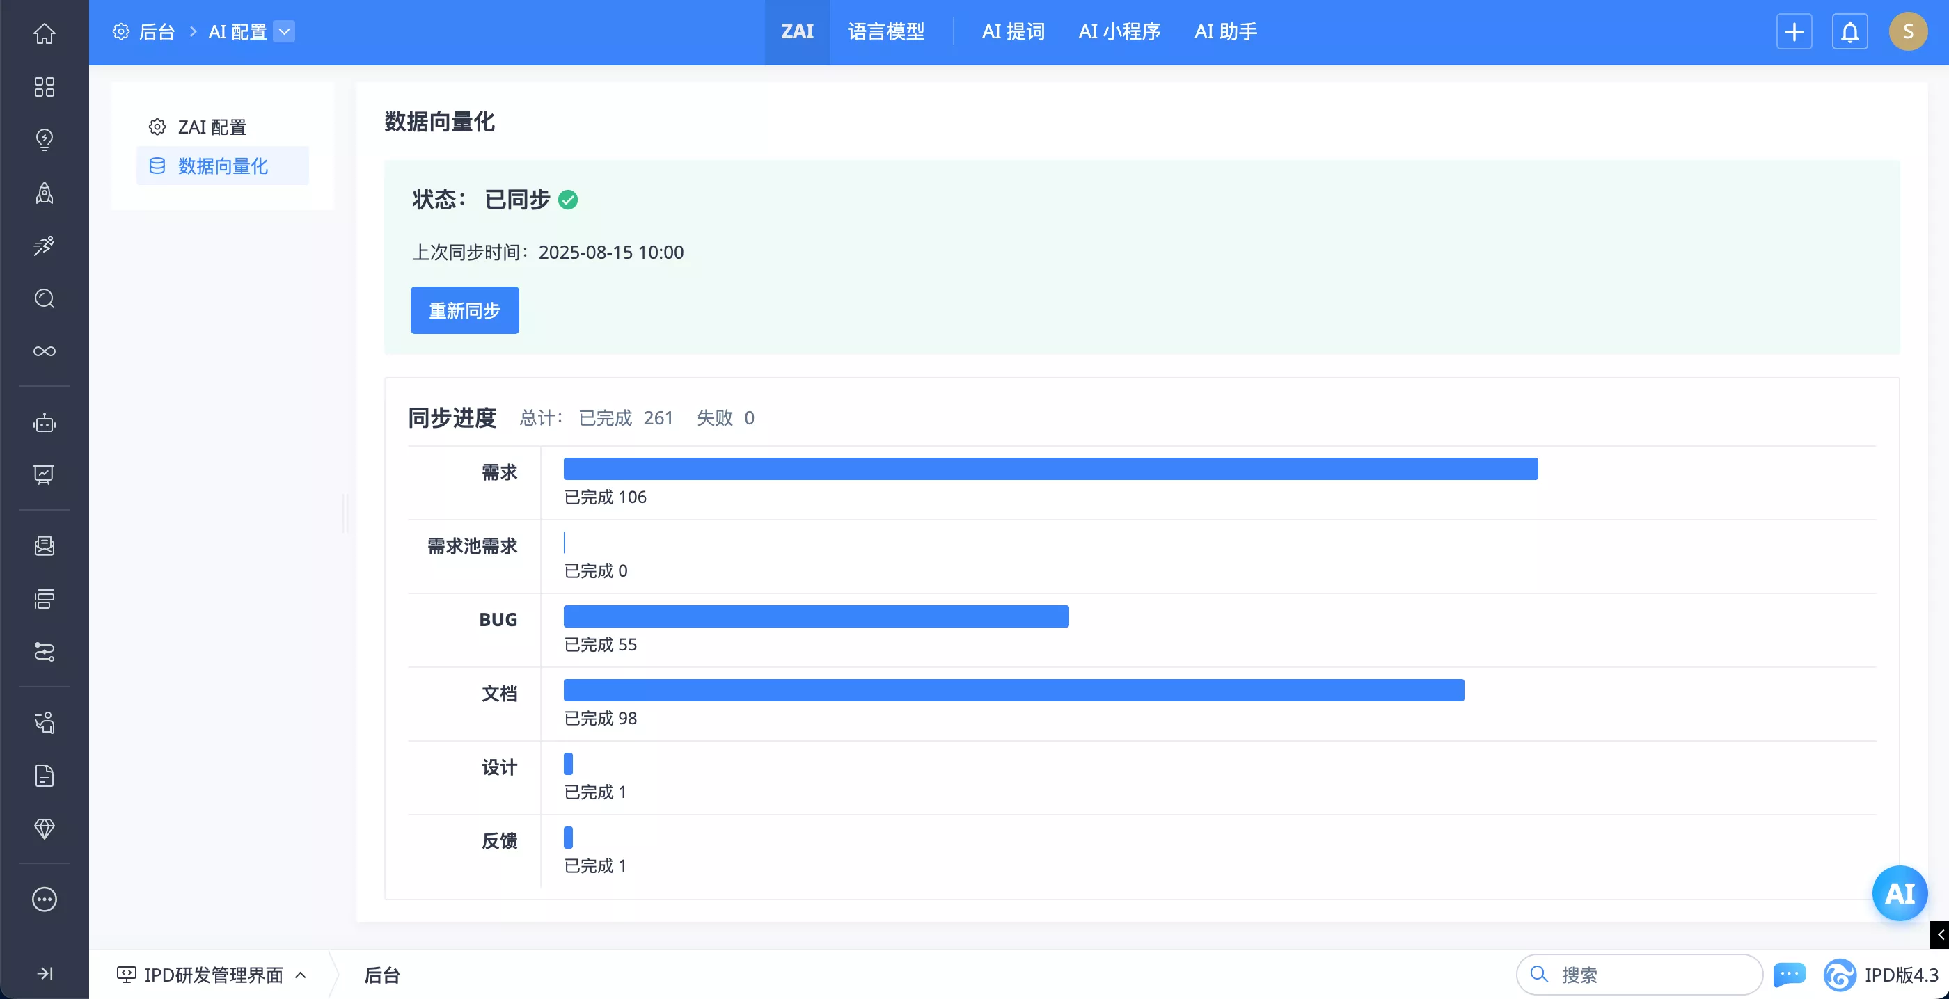Click the infinity DevOps icon
The height and width of the screenshot is (999, 1949).
pyautogui.click(x=44, y=351)
